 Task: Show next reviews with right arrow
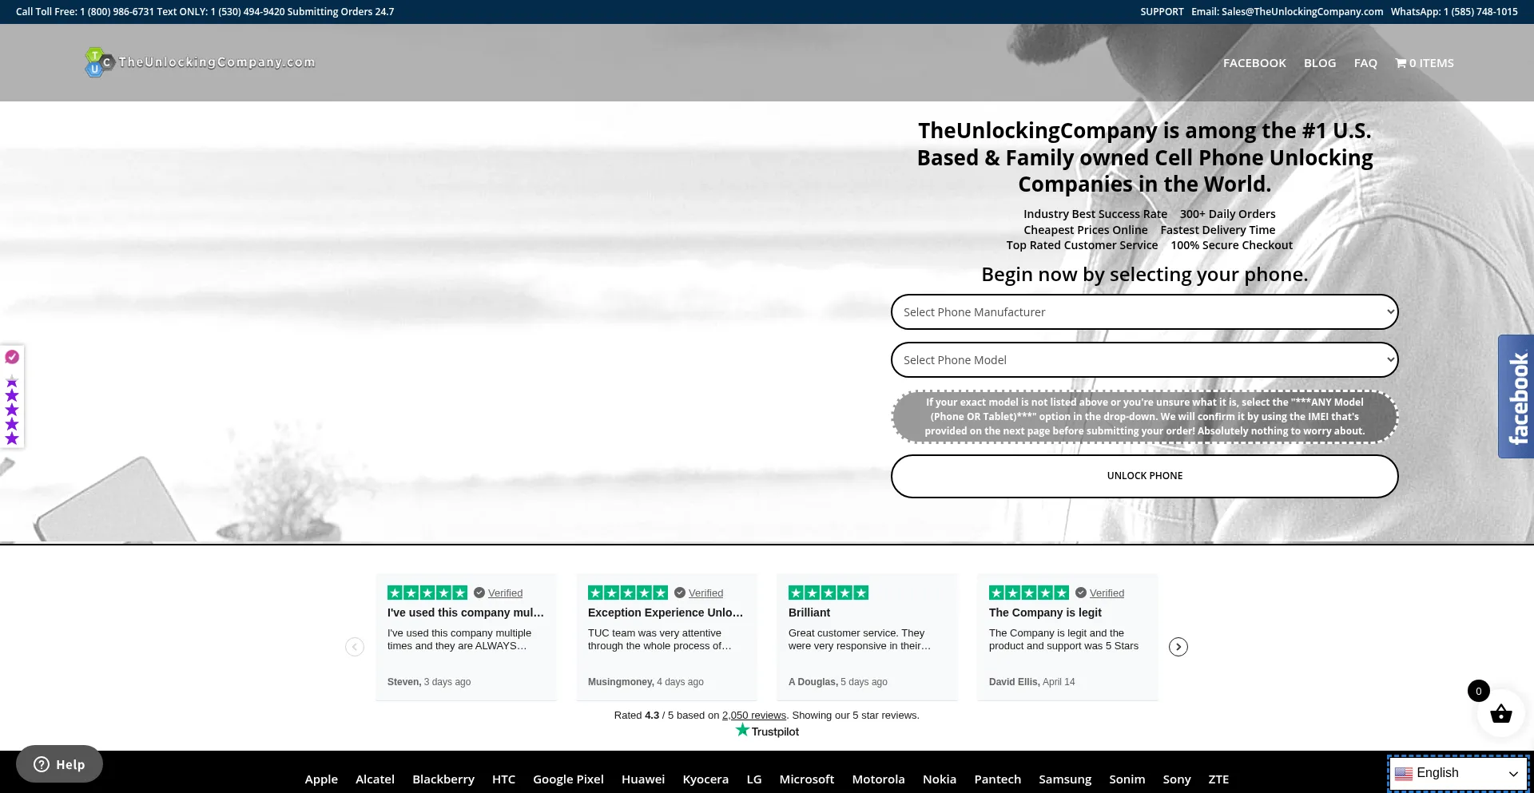1178,647
